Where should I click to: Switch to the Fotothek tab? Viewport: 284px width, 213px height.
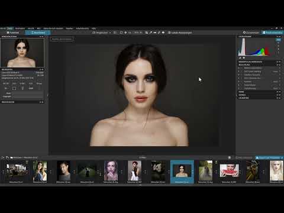click(13, 33)
